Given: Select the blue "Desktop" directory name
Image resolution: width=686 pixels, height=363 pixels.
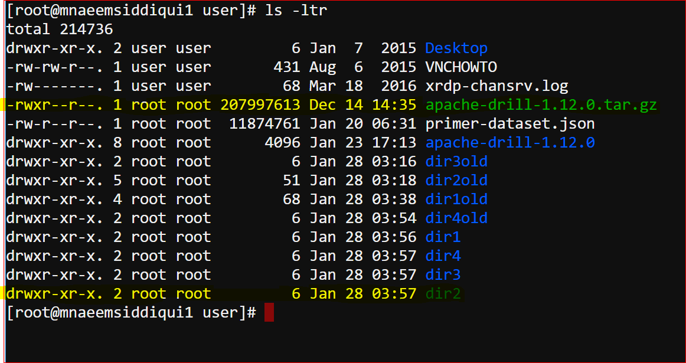Looking at the screenshot, I should tap(456, 48).
